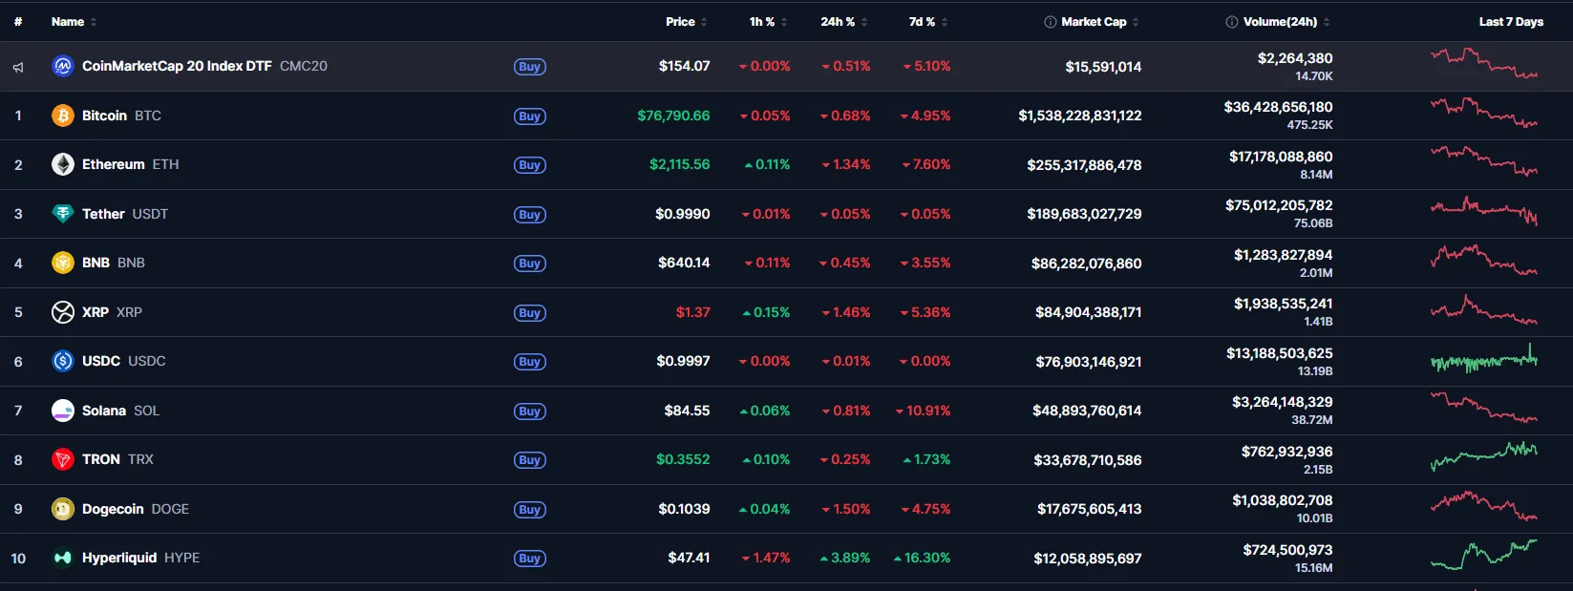Click Tether volume $75,012,205,782

coord(1279,205)
